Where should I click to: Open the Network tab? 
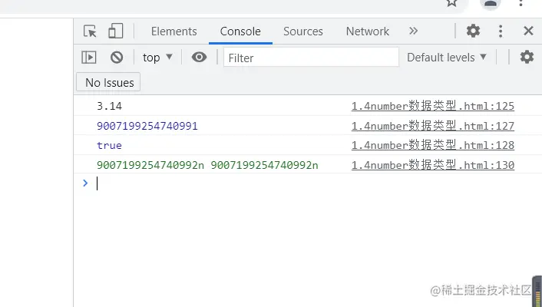point(368,31)
